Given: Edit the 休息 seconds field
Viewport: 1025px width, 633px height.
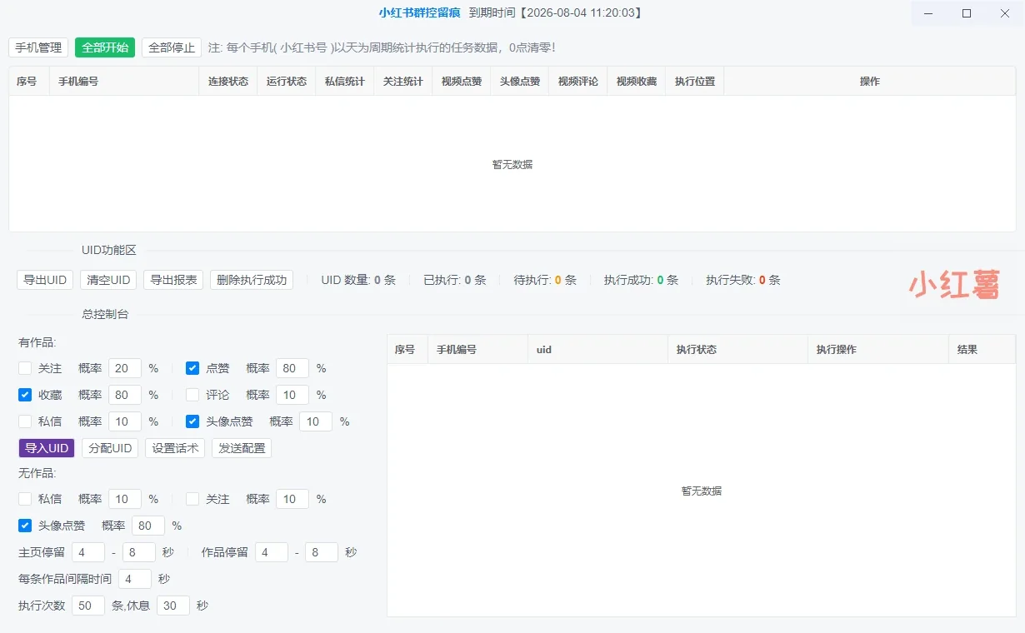Looking at the screenshot, I should coord(173,606).
